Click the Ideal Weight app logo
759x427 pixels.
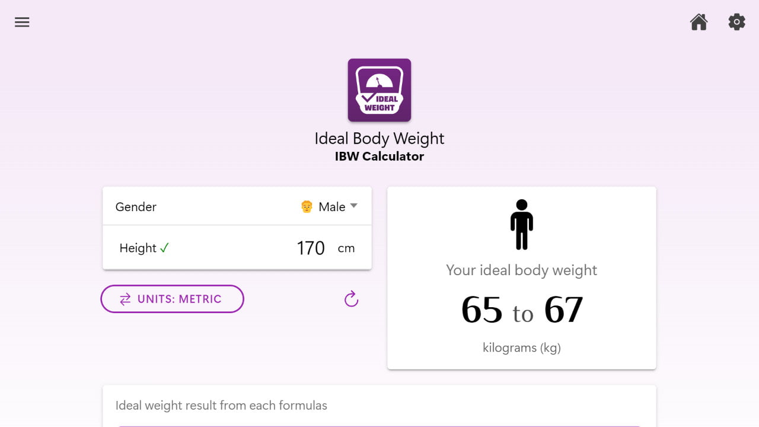(x=379, y=90)
